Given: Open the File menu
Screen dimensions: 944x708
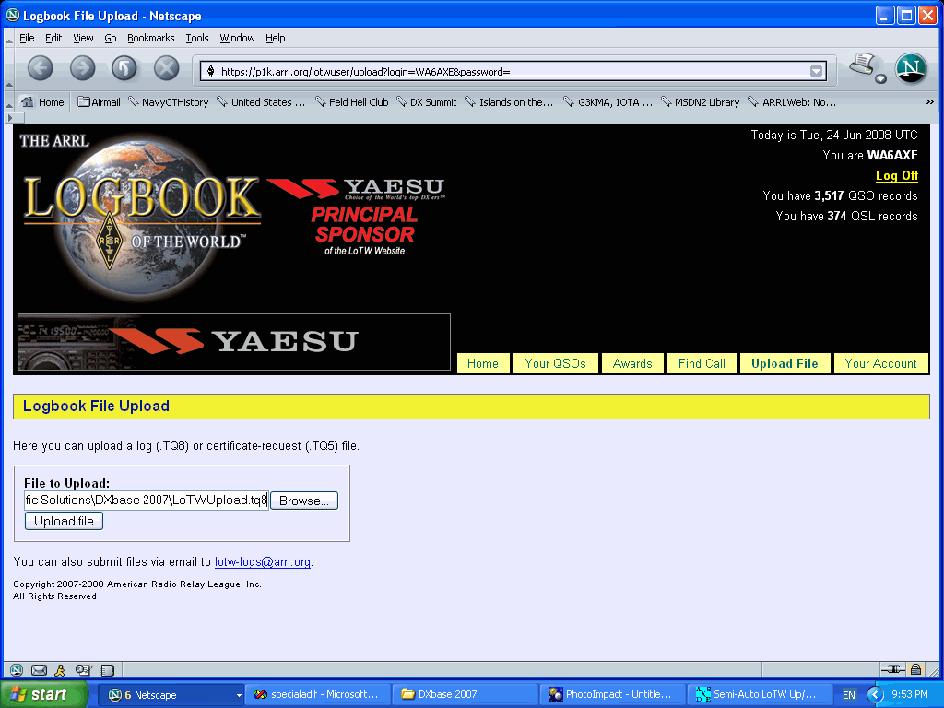Looking at the screenshot, I should click(27, 38).
